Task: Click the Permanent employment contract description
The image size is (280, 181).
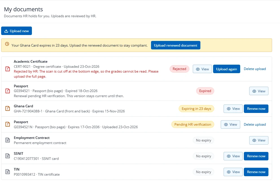Action: pos(40,143)
